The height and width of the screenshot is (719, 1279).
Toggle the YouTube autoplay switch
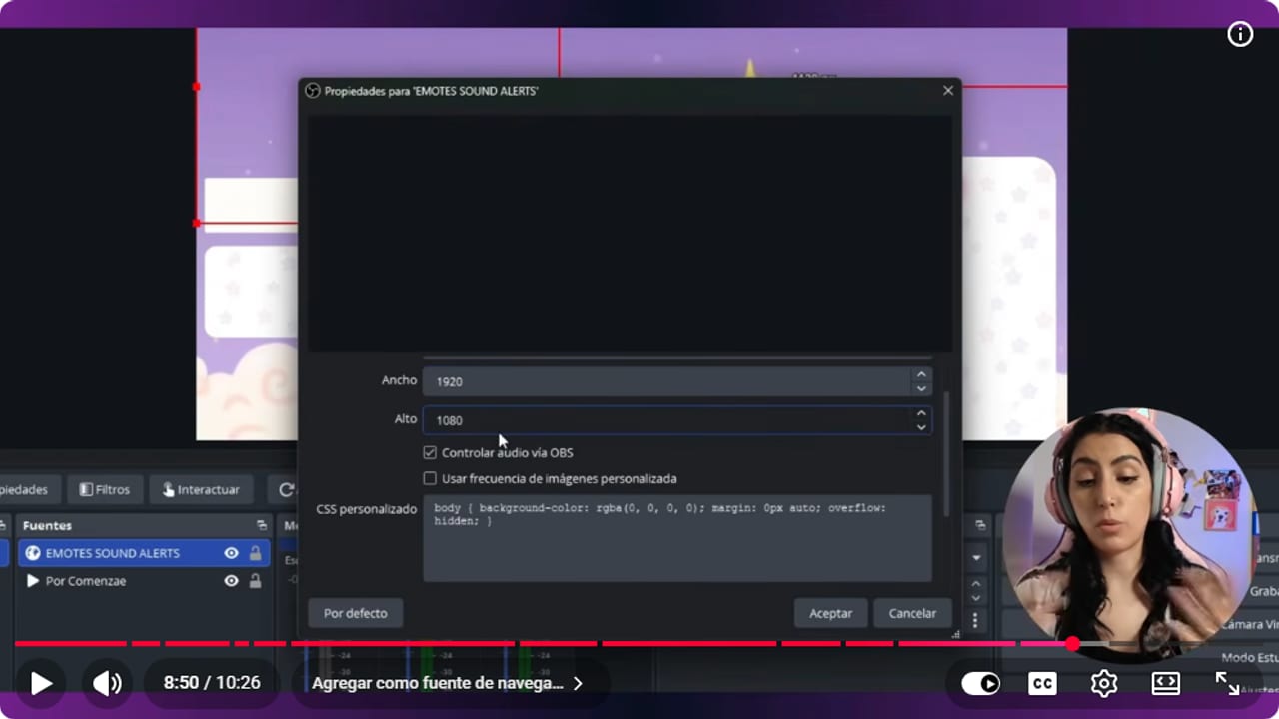tap(980, 683)
